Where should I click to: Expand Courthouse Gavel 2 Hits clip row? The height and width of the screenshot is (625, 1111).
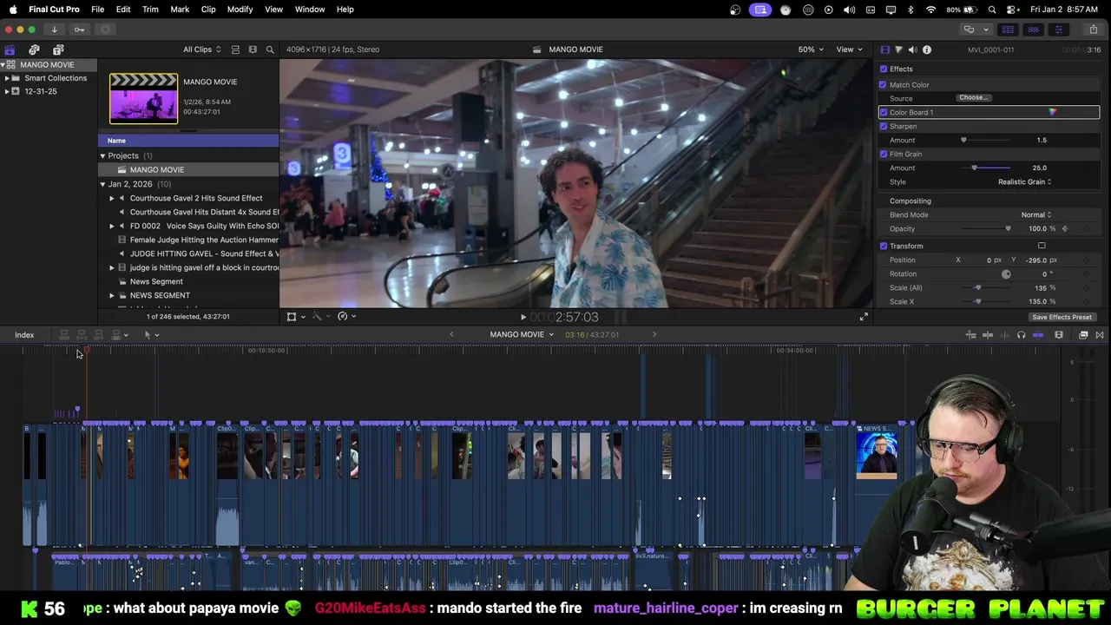tap(112, 198)
